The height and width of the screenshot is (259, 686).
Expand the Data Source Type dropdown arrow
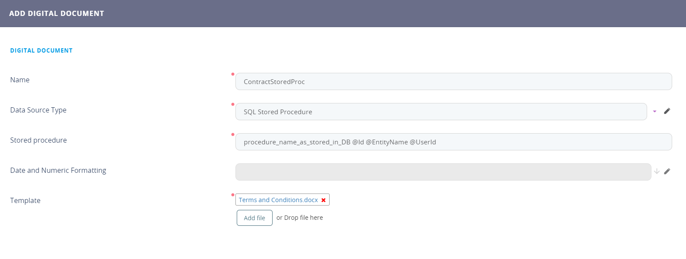(654, 112)
